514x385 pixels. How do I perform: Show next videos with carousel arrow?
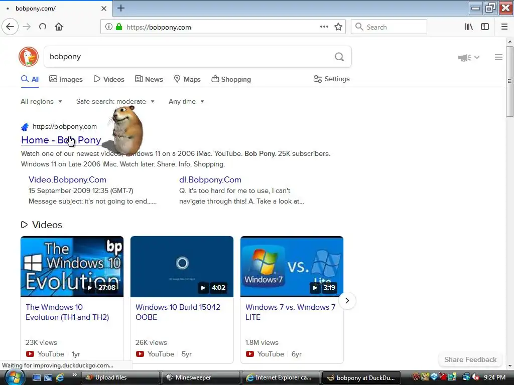click(347, 301)
